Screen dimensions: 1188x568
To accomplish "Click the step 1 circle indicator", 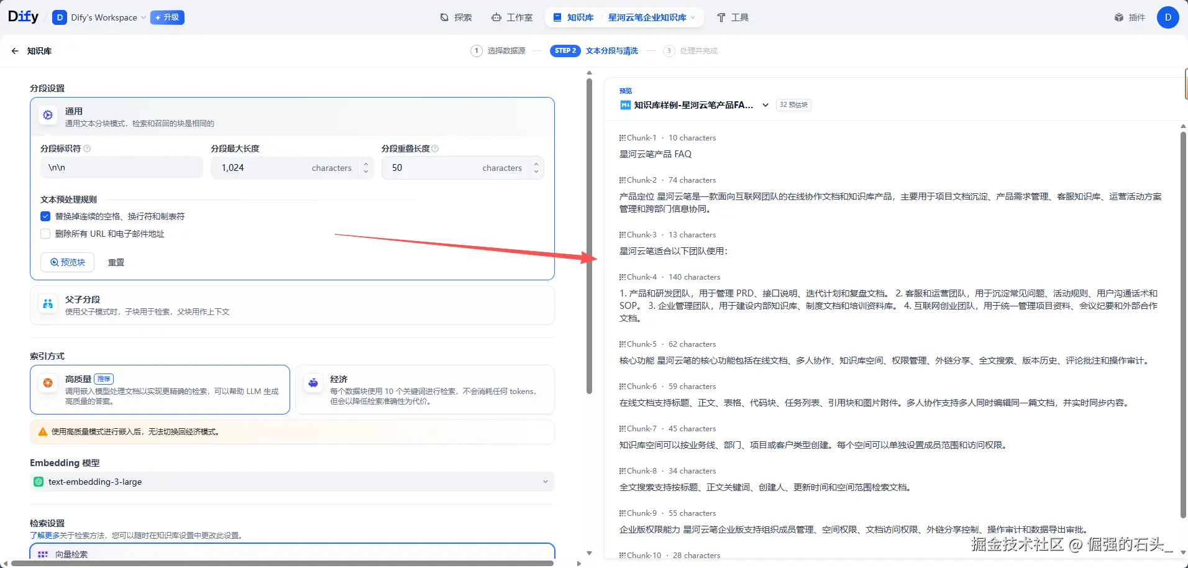I will click(x=477, y=51).
